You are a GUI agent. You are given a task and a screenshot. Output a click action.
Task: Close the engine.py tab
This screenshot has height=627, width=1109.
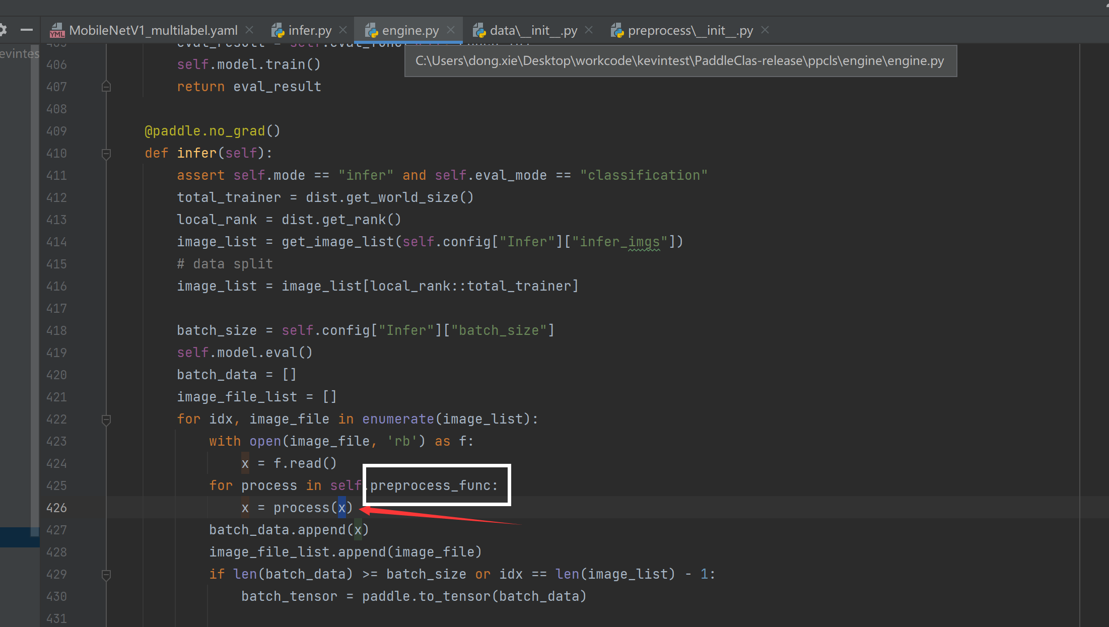pyautogui.click(x=451, y=30)
